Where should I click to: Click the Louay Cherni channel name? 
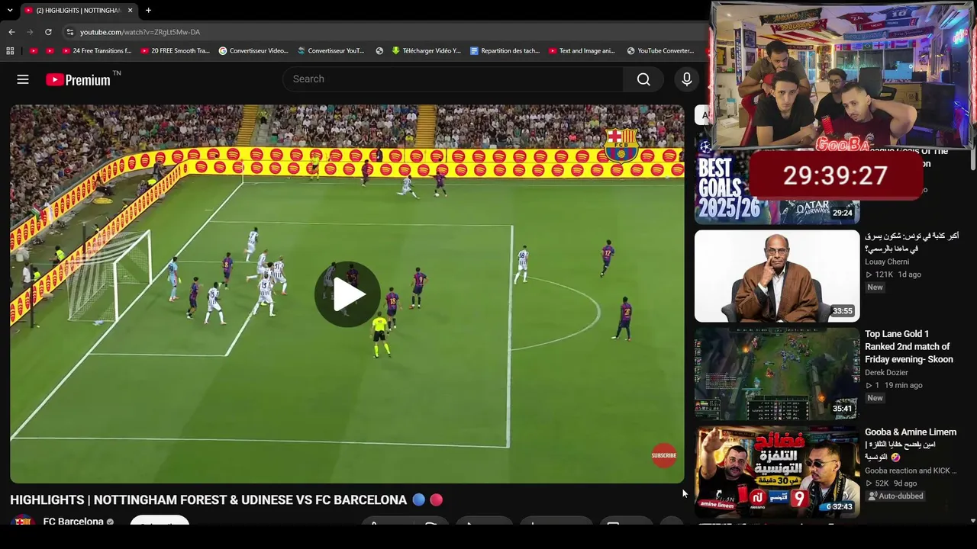[x=887, y=262]
